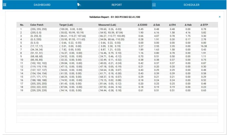
Task: Click the report title text
Action: coord(115,17)
